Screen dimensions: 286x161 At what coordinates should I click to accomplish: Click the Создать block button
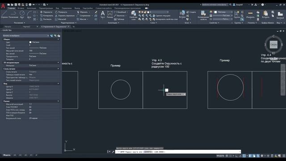point(191,12)
